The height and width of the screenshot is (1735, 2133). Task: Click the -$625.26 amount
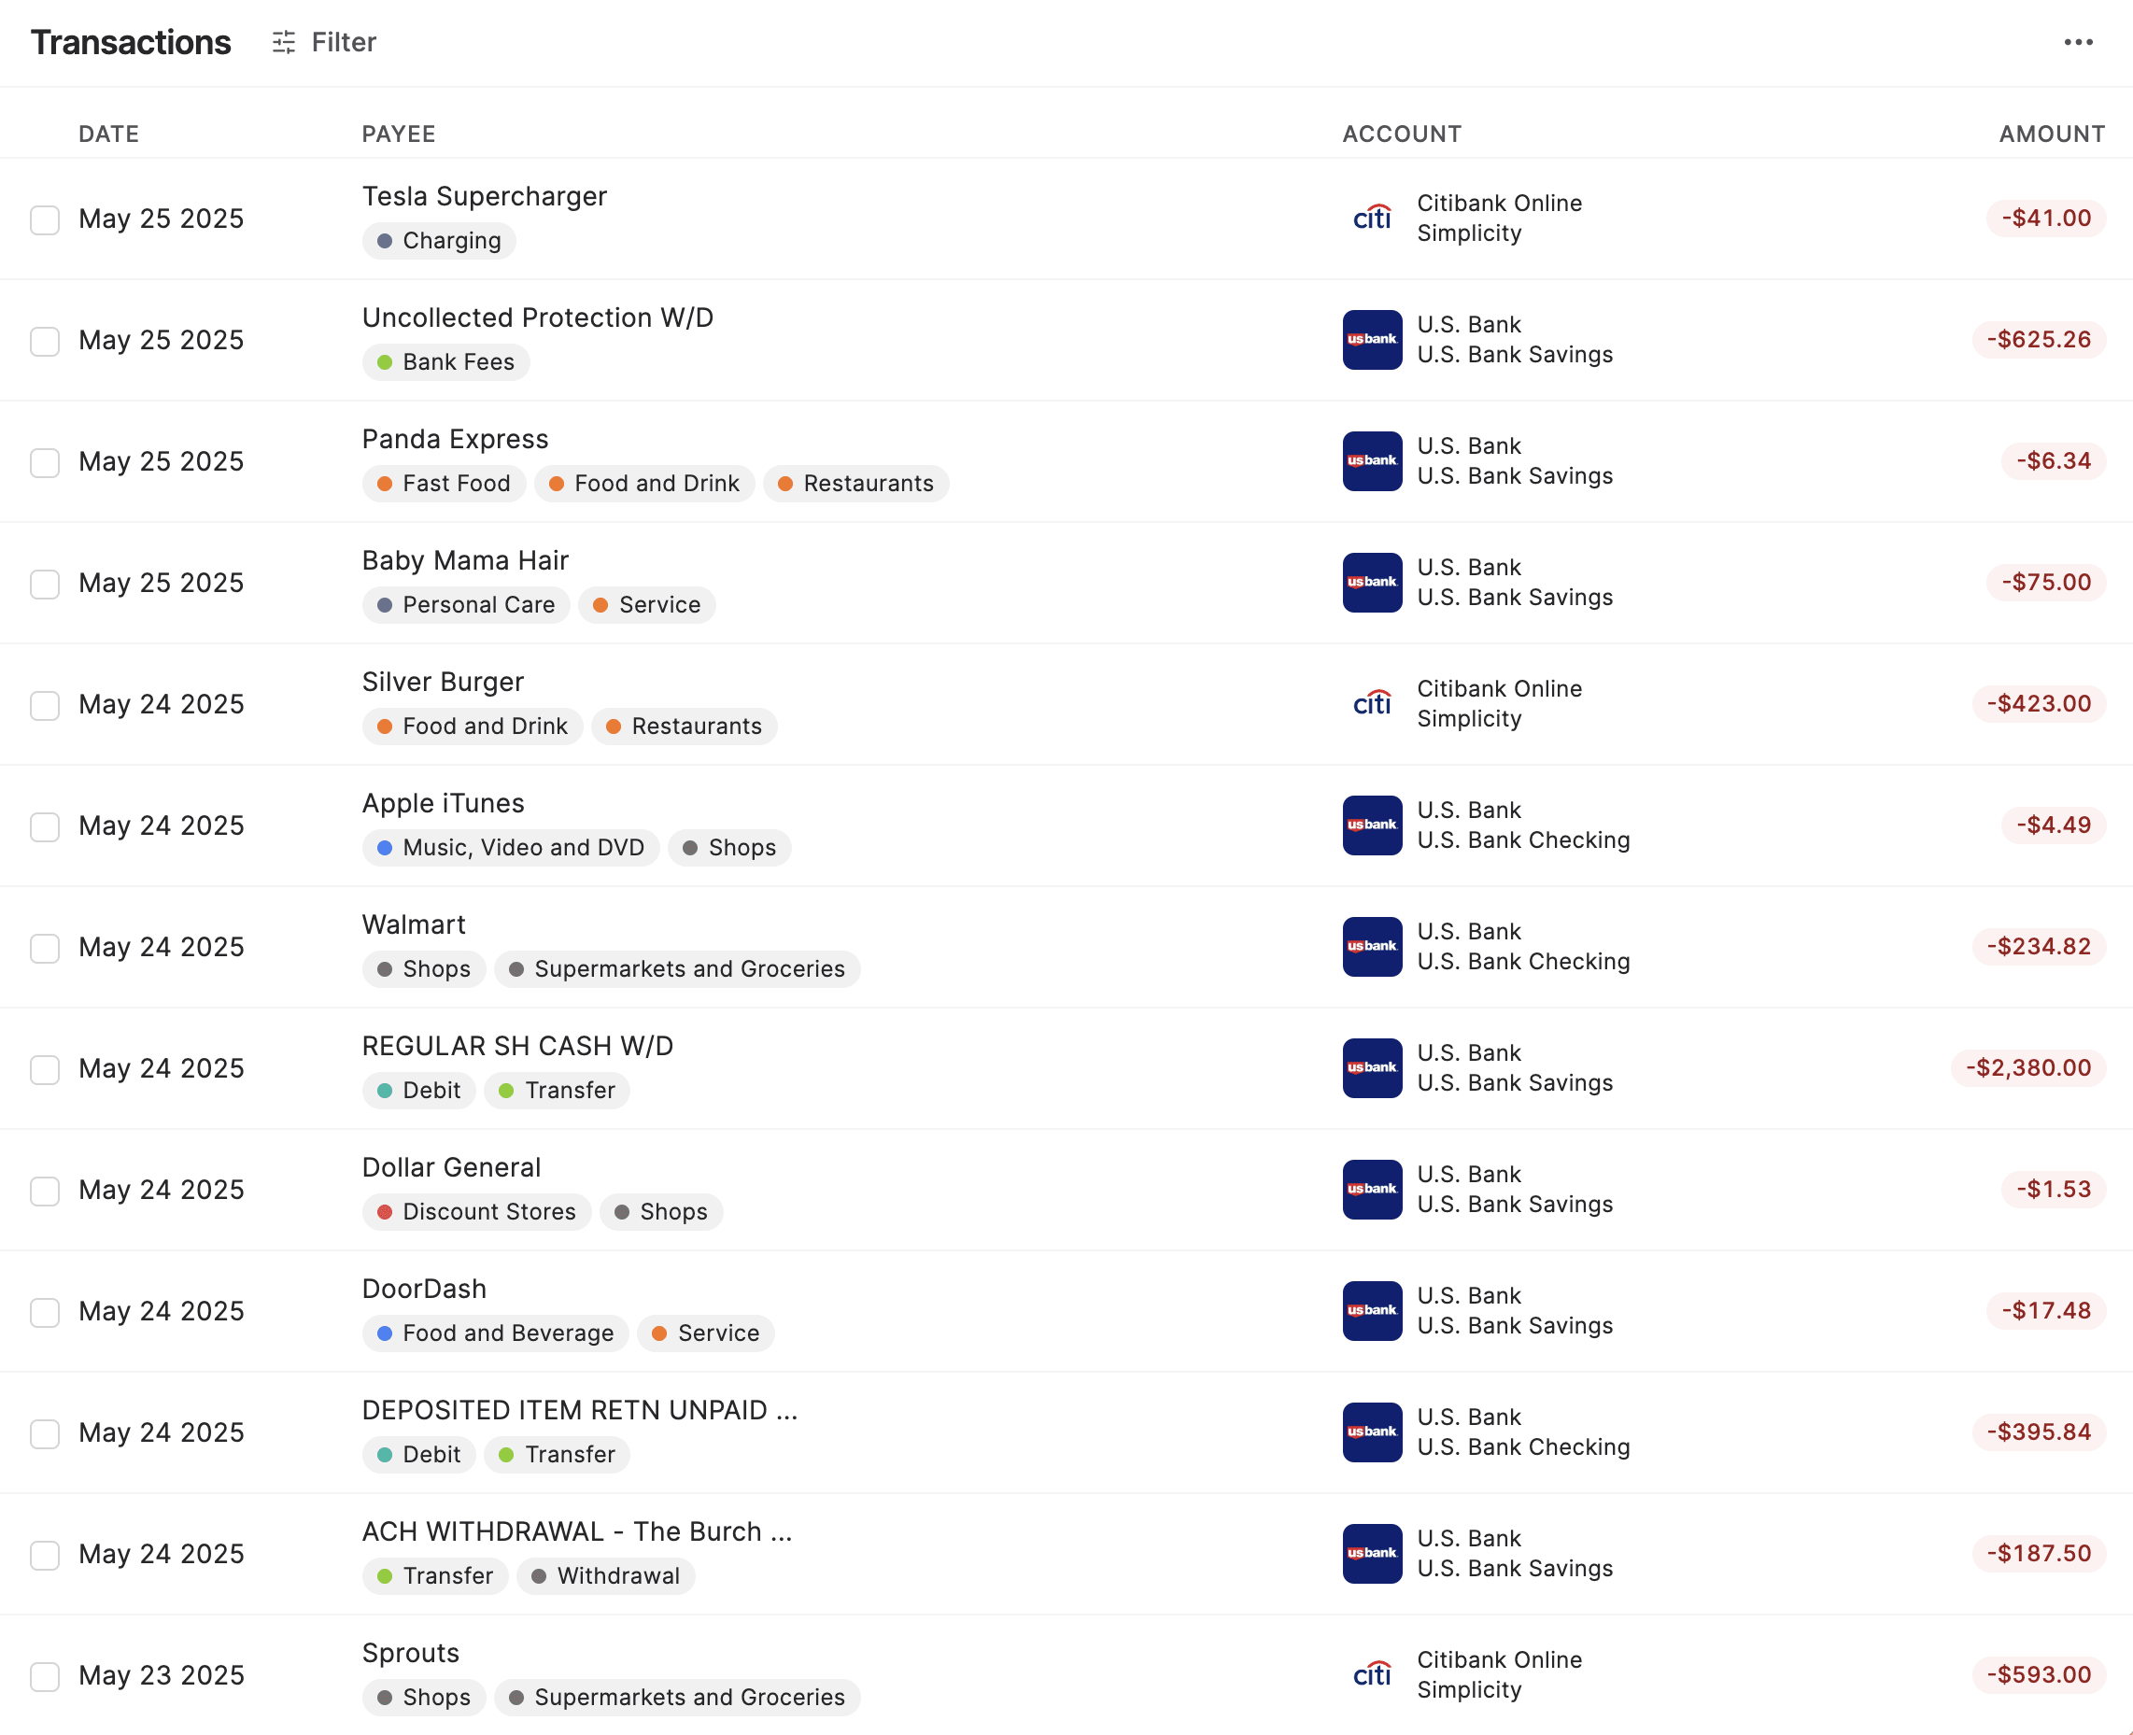coord(2039,339)
